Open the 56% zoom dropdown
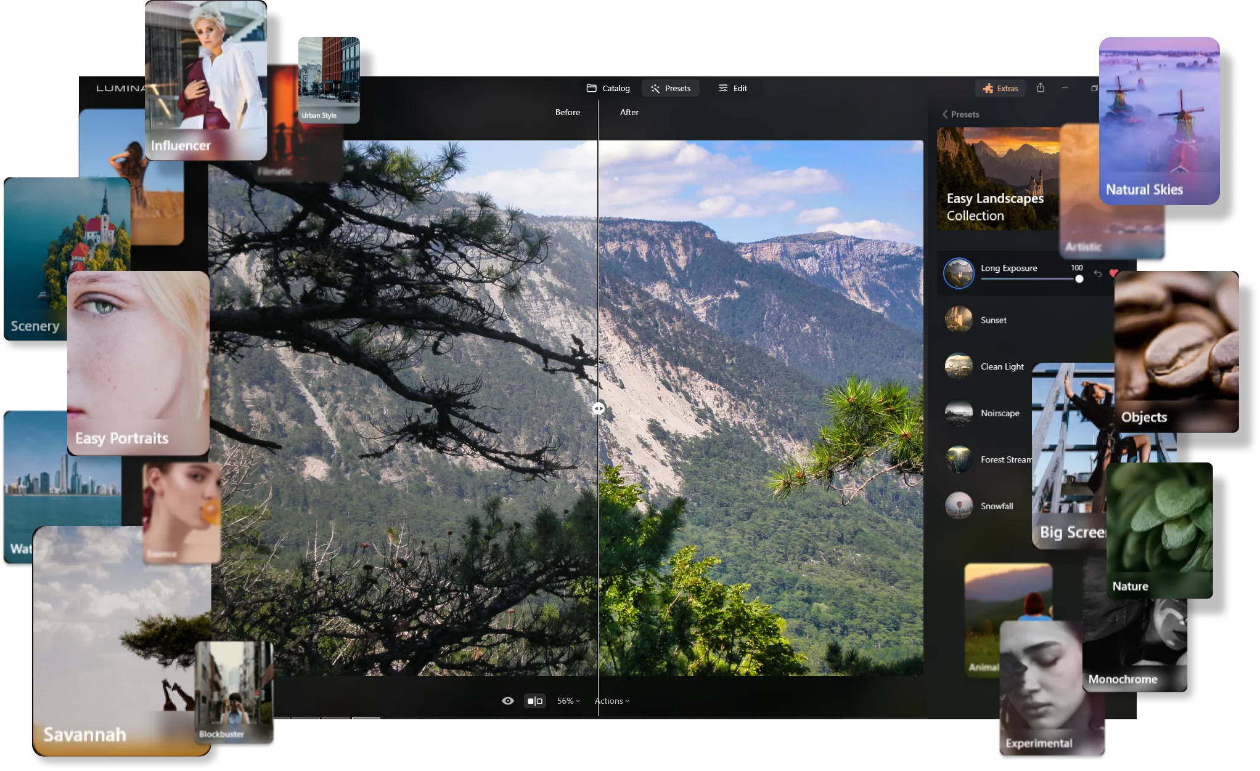1260x771 pixels. (568, 701)
